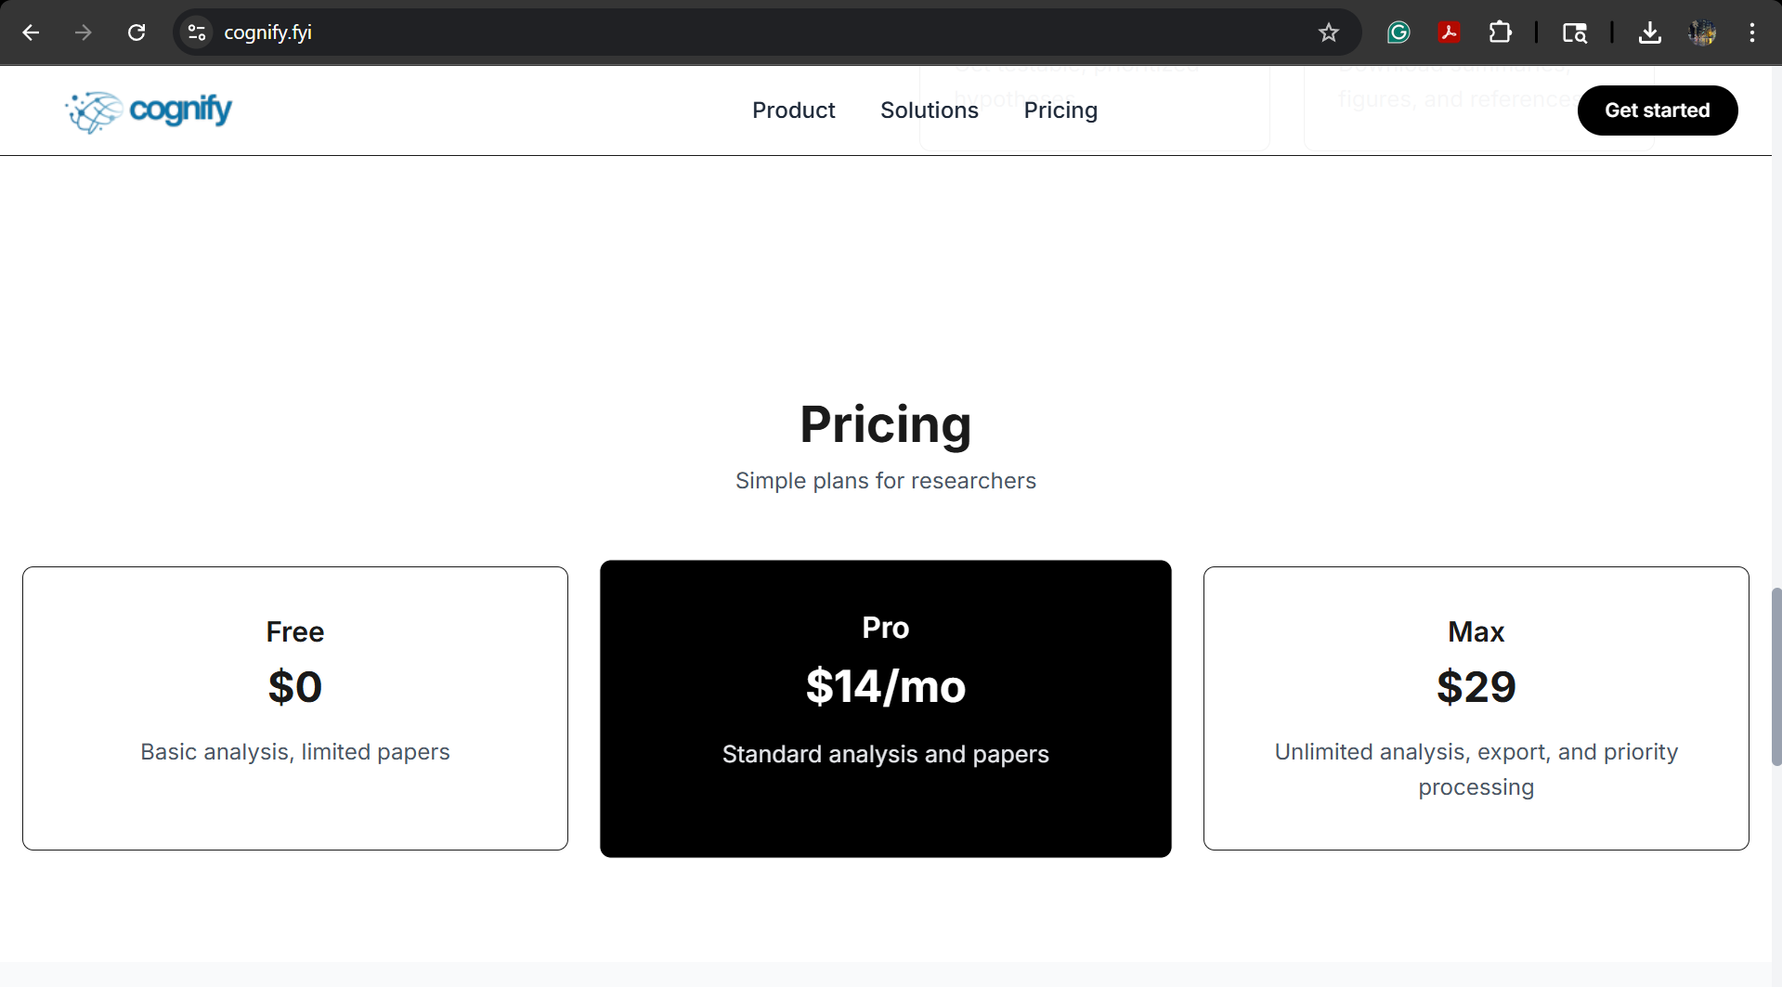Go to the Pricing nav link
1782x987 pixels.
coord(1060,110)
